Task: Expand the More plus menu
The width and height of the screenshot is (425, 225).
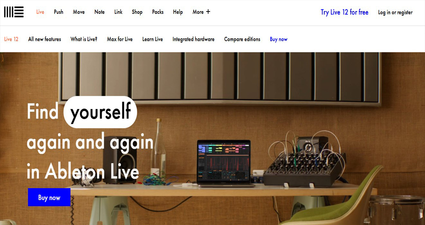Action: click(x=201, y=12)
